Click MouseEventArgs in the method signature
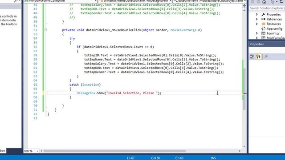285x160 pixels. click(183, 30)
